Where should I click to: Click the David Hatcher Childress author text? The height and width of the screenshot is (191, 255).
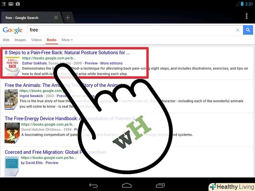click(41, 129)
